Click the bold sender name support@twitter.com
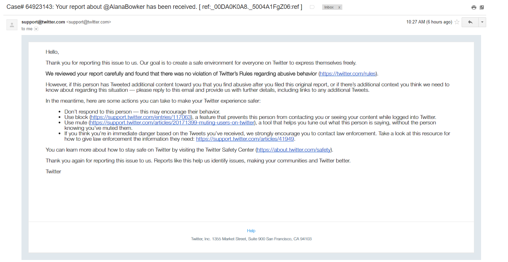Viewport: 508px width, 262px height. 43,22
